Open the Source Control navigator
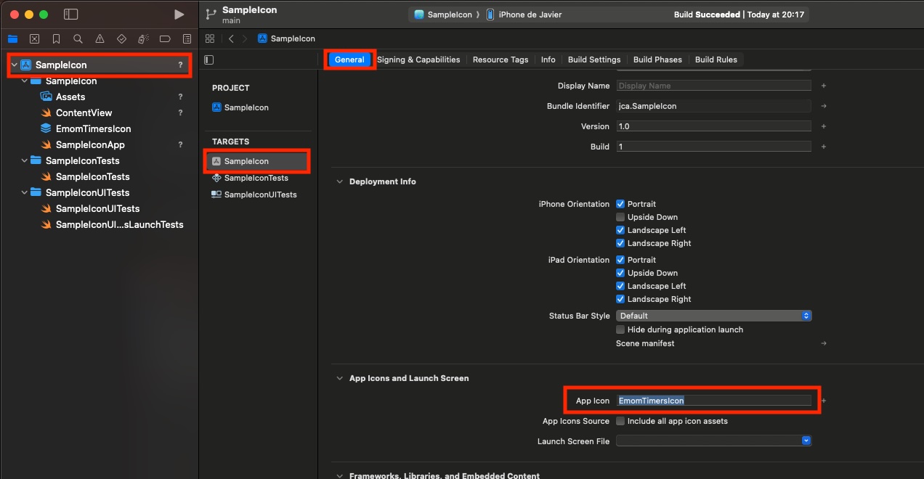 35,38
